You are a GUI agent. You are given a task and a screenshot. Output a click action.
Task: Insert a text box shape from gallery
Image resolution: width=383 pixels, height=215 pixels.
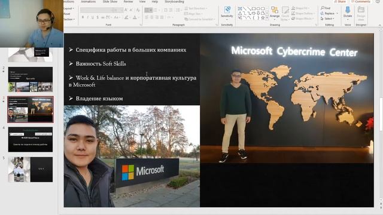click(x=240, y=8)
